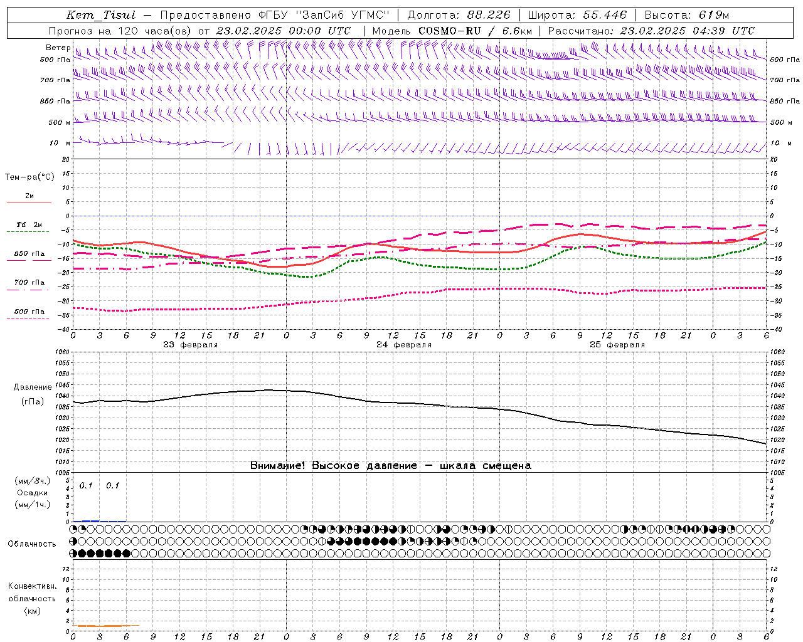This screenshot has width=803, height=642.
Task: Click the Облачность cloud cover label
Action: (32, 544)
